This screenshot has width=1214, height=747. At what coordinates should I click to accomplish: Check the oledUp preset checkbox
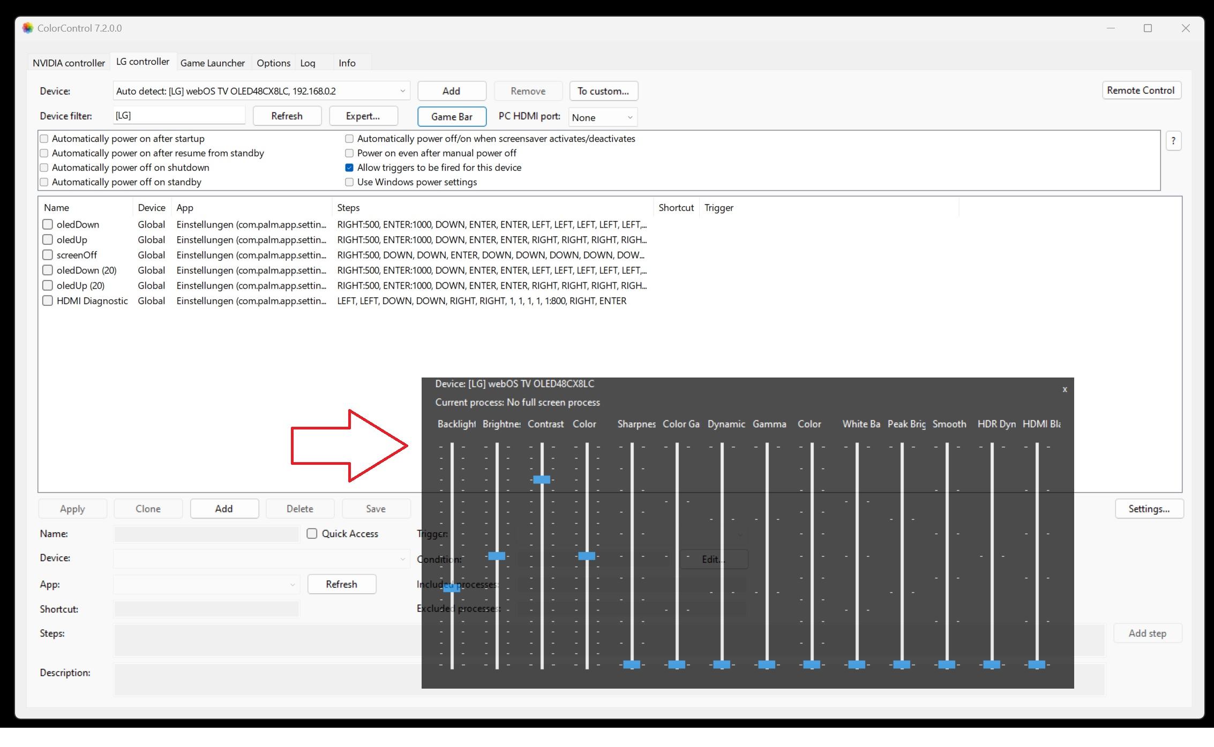pos(48,239)
